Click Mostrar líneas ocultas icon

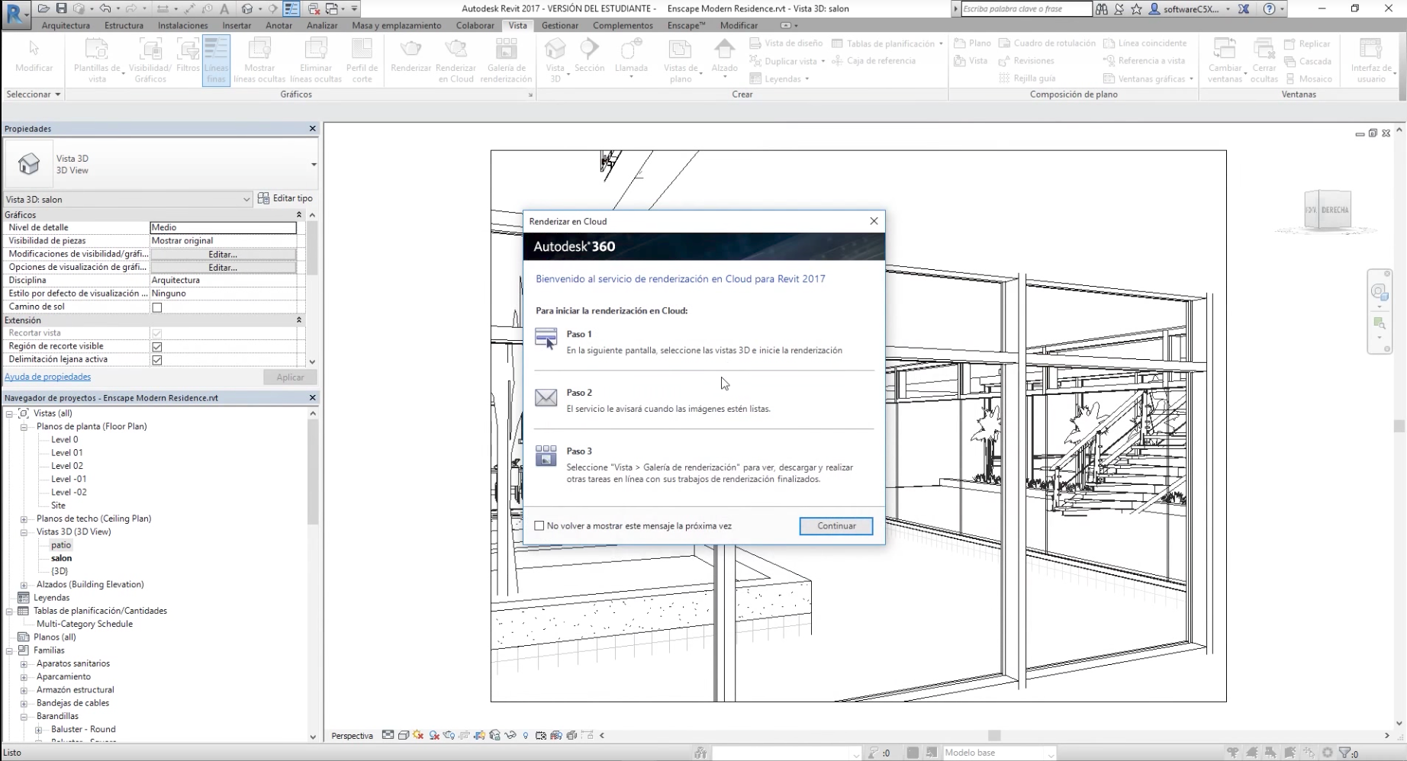click(259, 49)
